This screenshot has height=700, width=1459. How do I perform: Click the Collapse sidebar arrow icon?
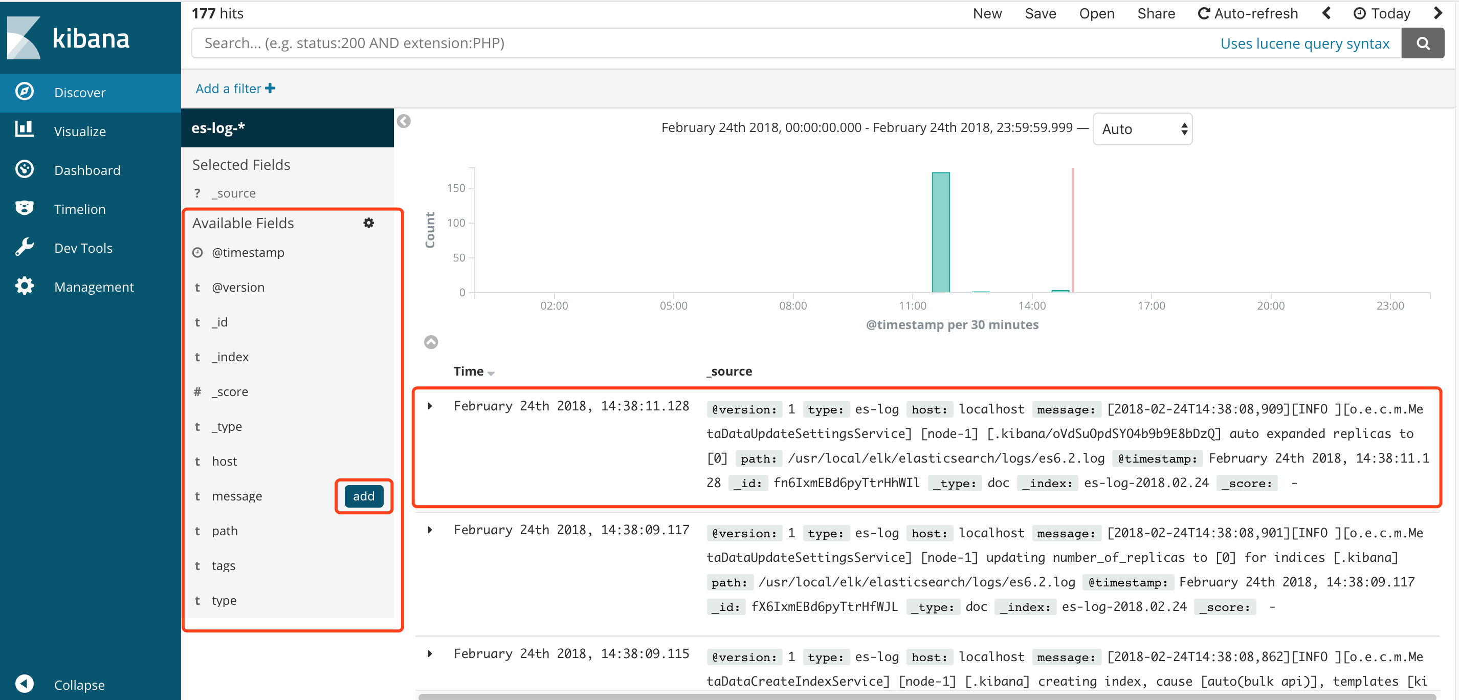pos(25,684)
